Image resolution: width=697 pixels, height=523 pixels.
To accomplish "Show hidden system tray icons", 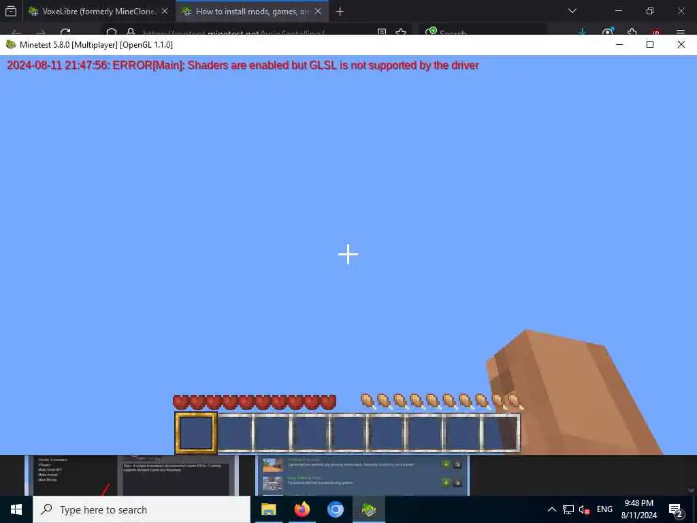I will [x=551, y=509].
